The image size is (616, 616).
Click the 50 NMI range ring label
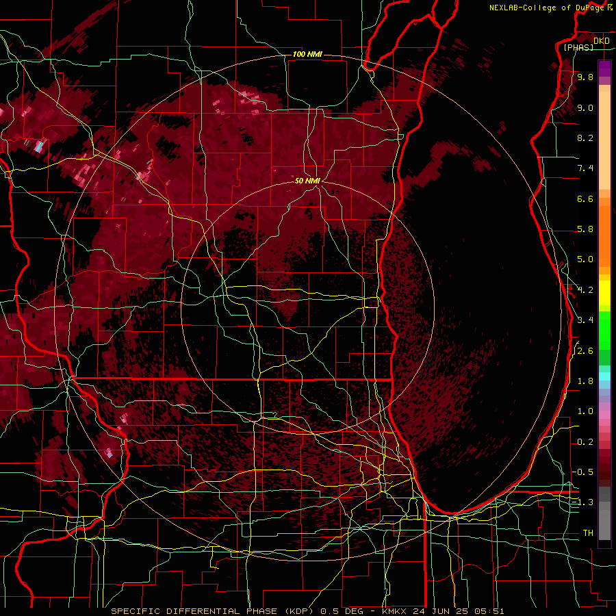[307, 181]
